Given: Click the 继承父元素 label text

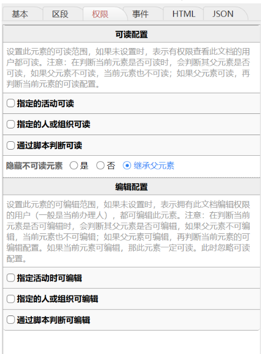Looking at the screenshot, I should coord(154,166).
